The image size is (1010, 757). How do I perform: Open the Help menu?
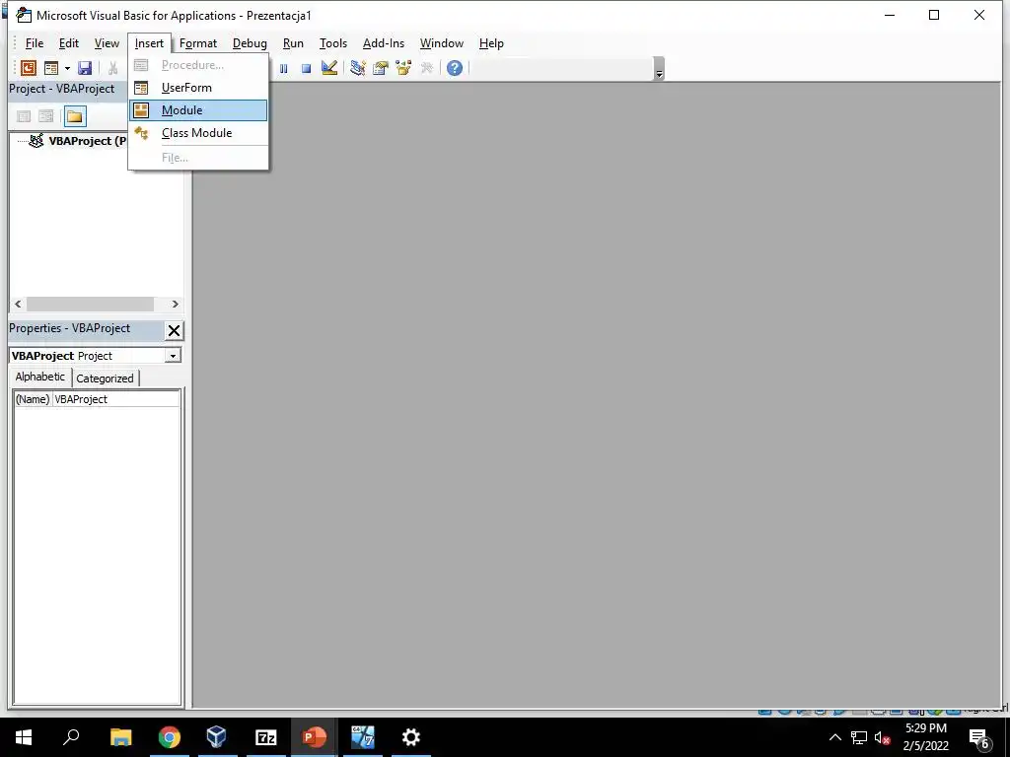point(491,43)
